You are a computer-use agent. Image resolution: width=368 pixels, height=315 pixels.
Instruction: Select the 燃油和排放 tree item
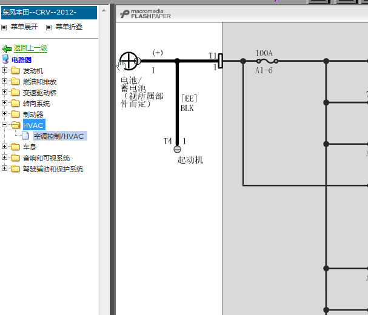tap(39, 82)
